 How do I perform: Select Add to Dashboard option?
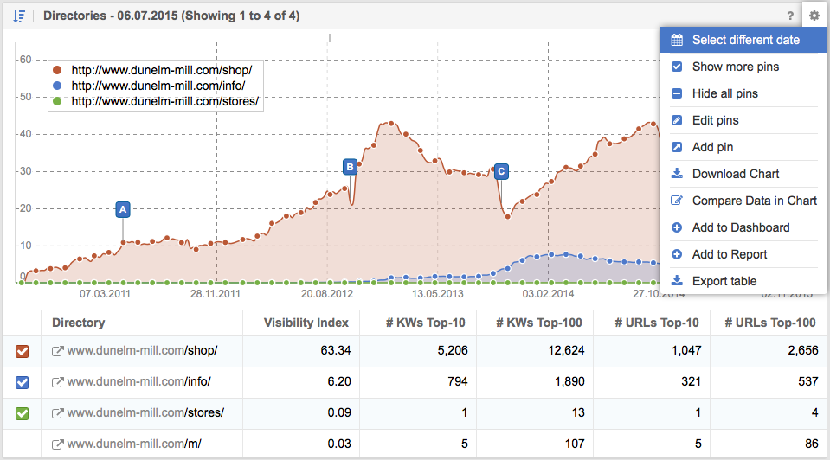[x=740, y=227]
